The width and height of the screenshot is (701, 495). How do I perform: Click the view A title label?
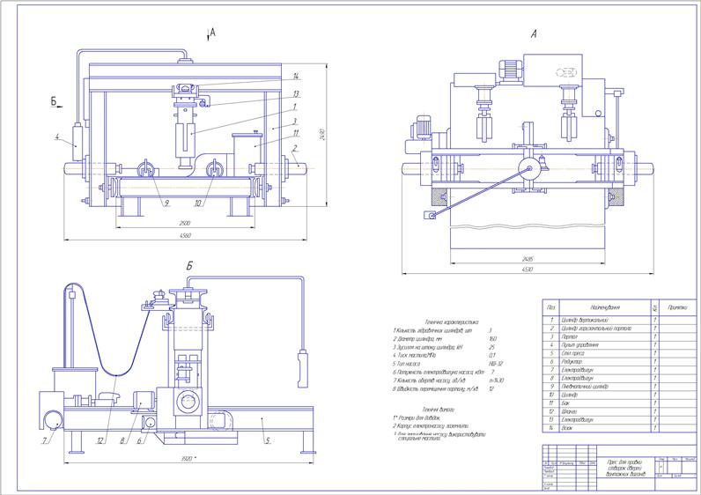point(534,33)
